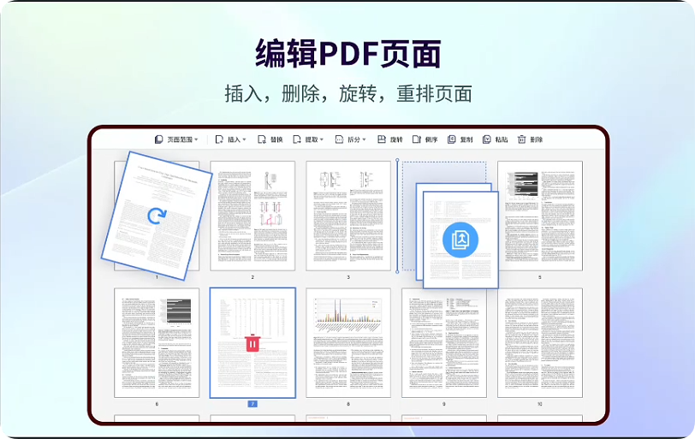The height and width of the screenshot is (439, 695).
Task: Click the 旋转 rotate toolbar icon
Action: click(x=383, y=139)
